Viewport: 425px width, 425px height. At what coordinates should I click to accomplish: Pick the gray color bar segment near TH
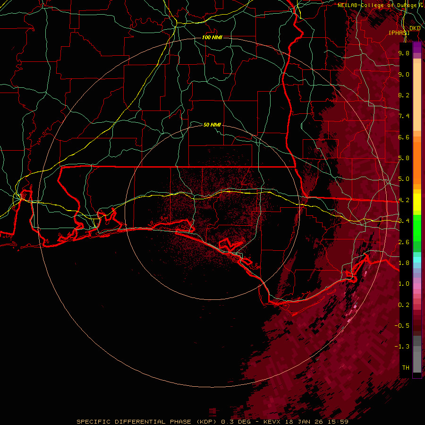[417, 363]
